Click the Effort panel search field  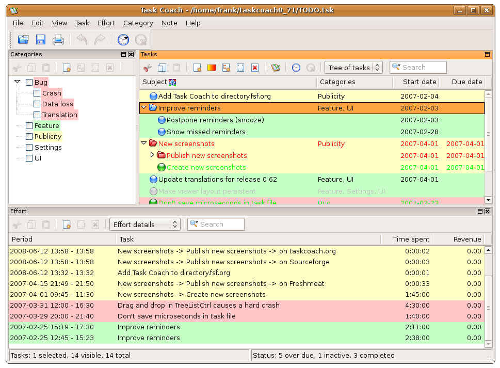click(216, 225)
